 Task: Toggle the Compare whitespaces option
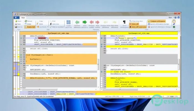pyautogui.click(x=157, y=21)
